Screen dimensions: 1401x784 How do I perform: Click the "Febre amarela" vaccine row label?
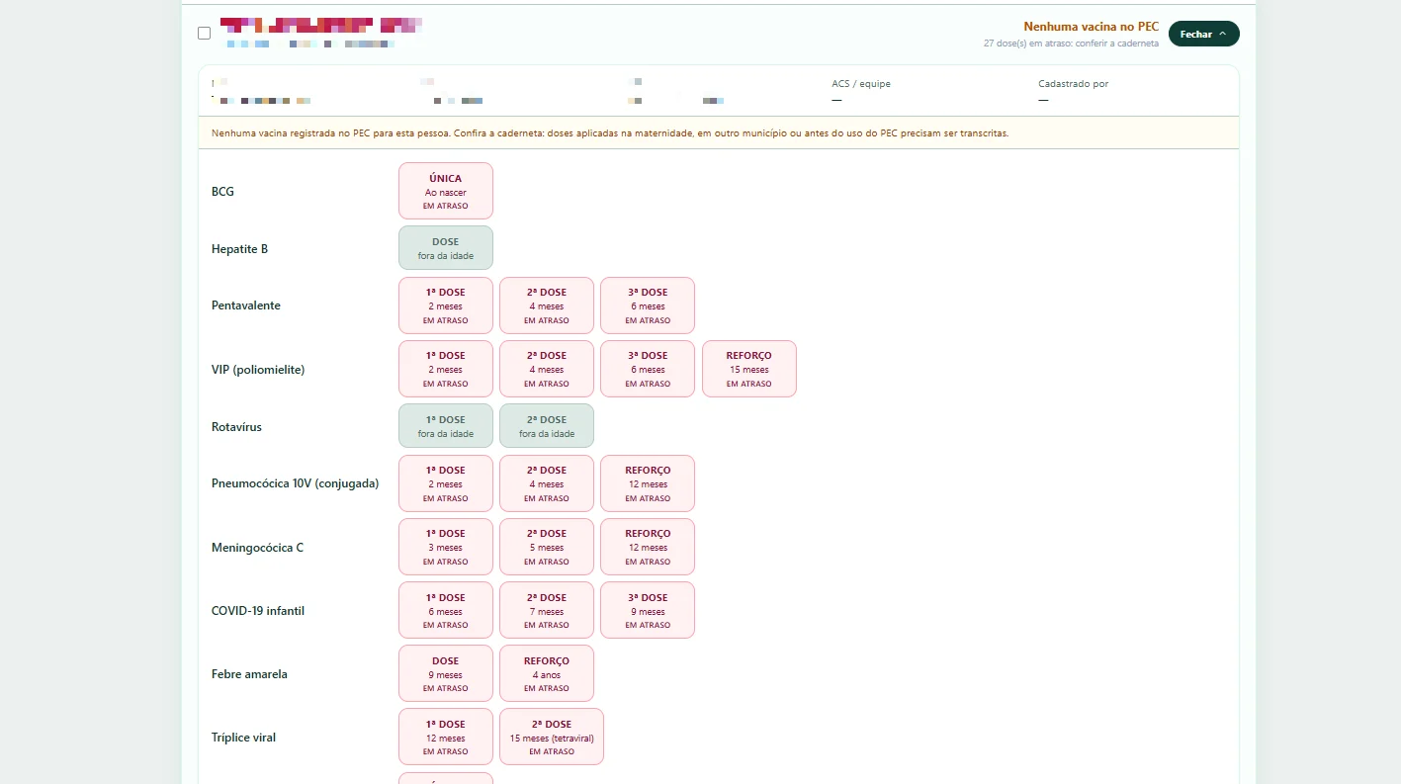tap(249, 674)
